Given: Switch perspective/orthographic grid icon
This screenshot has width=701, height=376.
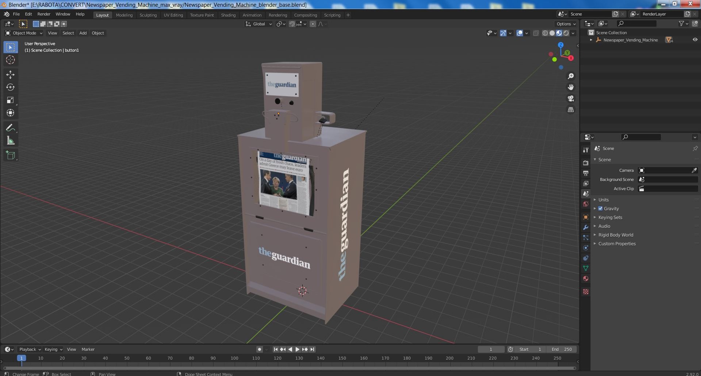Looking at the screenshot, I should (571, 110).
